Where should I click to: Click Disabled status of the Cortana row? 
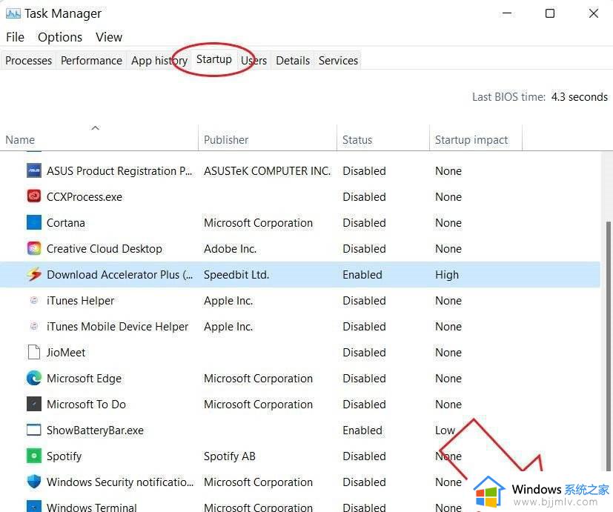pyautogui.click(x=364, y=223)
